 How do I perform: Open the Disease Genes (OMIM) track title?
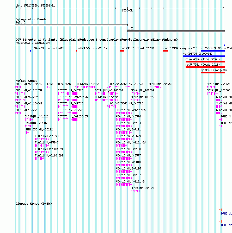(x=34, y=204)
